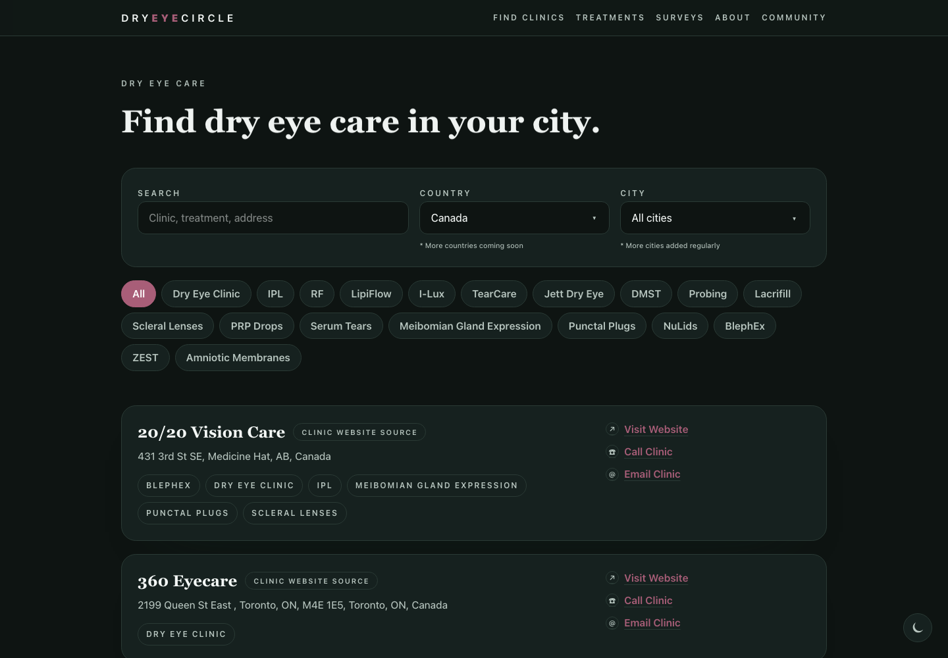
Task: Filter clinics by TearCare
Action: click(494, 293)
